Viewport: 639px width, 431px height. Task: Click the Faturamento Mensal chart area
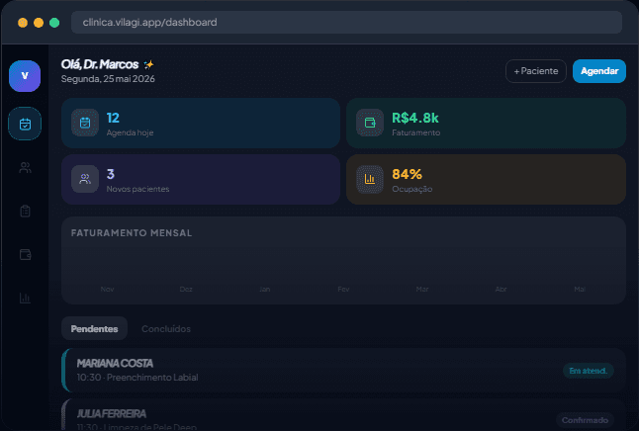coord(343,260)
